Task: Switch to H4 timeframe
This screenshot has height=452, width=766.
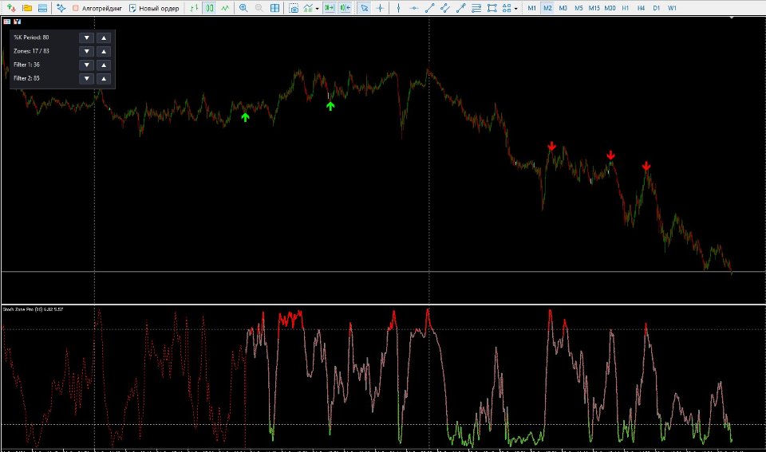Action: (x=641, y=8)
